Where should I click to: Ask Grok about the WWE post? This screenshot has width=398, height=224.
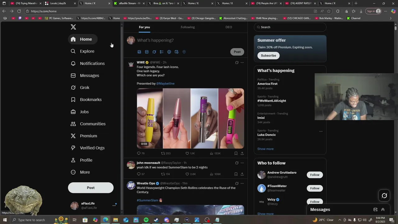click(x=237, y=63)
